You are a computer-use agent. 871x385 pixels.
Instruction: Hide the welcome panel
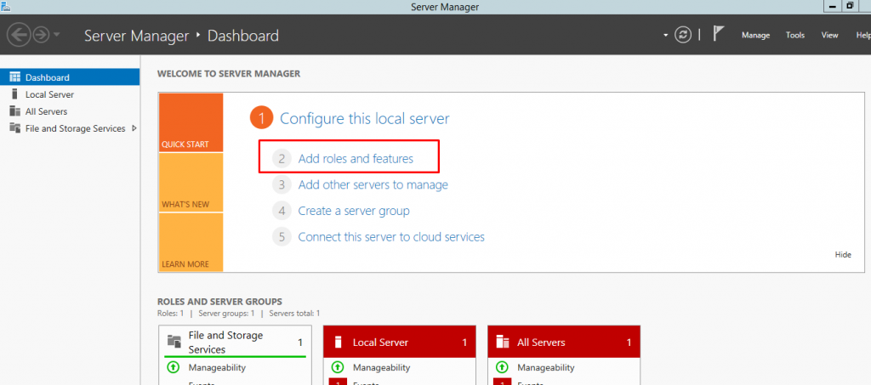tap(843, 255)
